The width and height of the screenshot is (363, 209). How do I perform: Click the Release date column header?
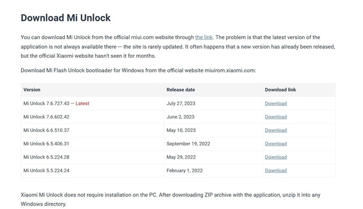pyautogui.click(x=180, y=89)
